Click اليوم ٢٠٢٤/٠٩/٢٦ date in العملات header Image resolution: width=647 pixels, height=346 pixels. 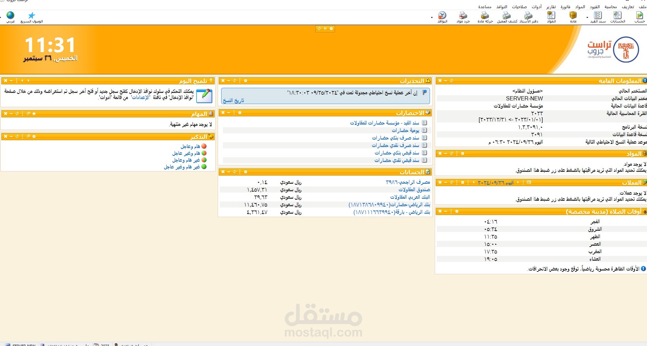[496, 183]
